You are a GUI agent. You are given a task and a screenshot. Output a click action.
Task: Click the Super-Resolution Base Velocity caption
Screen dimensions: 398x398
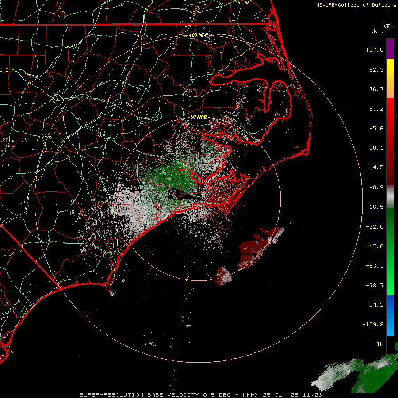(x=201, y=395)
